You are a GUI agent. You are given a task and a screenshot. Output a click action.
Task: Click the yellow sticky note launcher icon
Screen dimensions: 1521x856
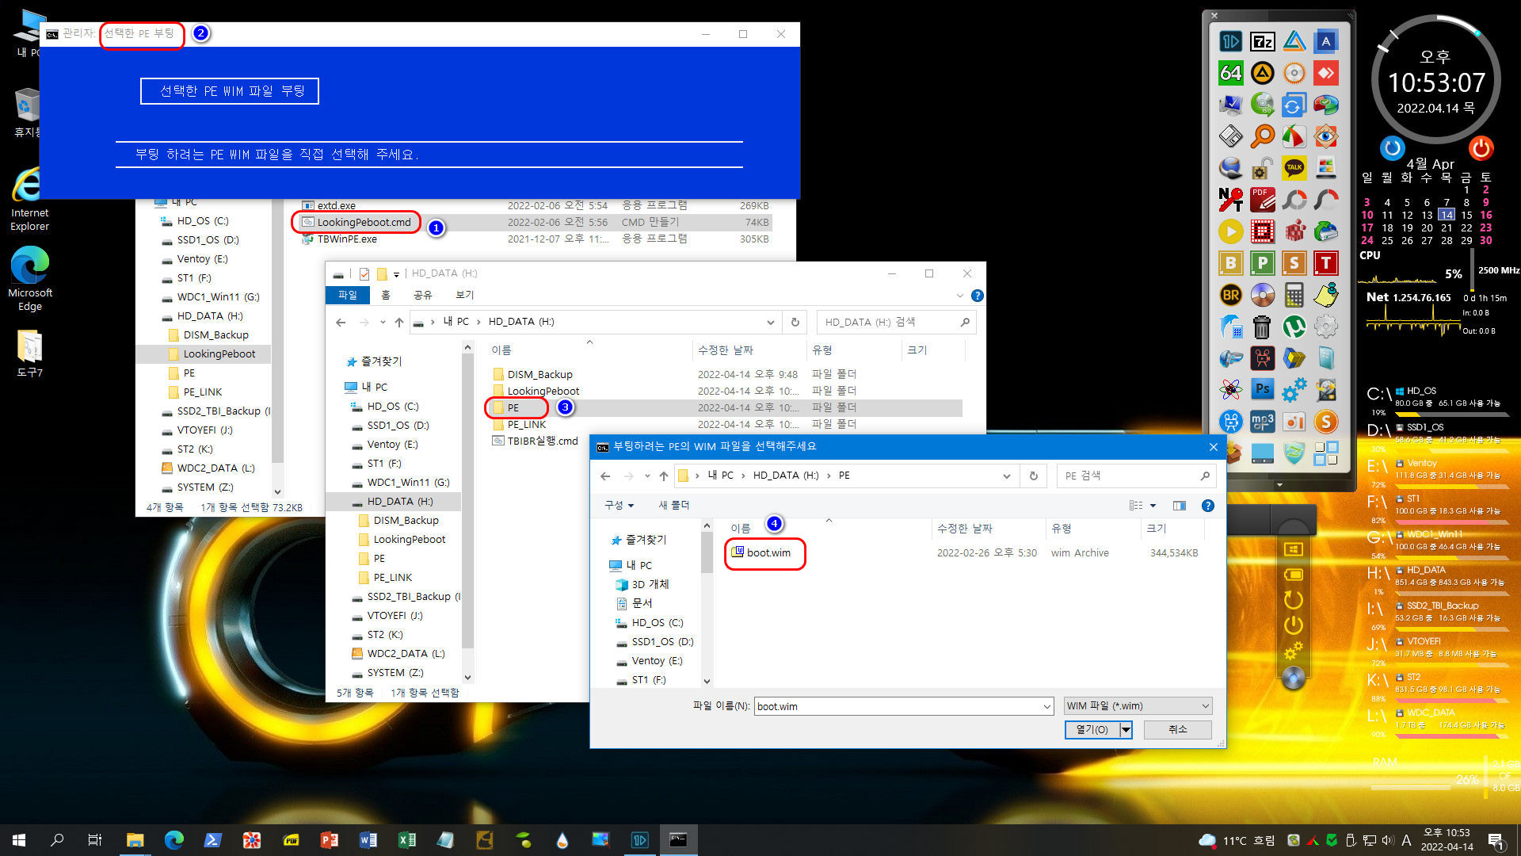pyautogui.click(x=1325, y=295)
